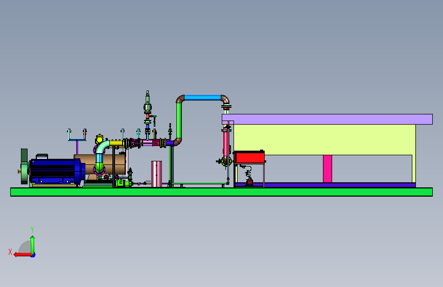
Task: Select the long green base plate
Action: (221, 192)
